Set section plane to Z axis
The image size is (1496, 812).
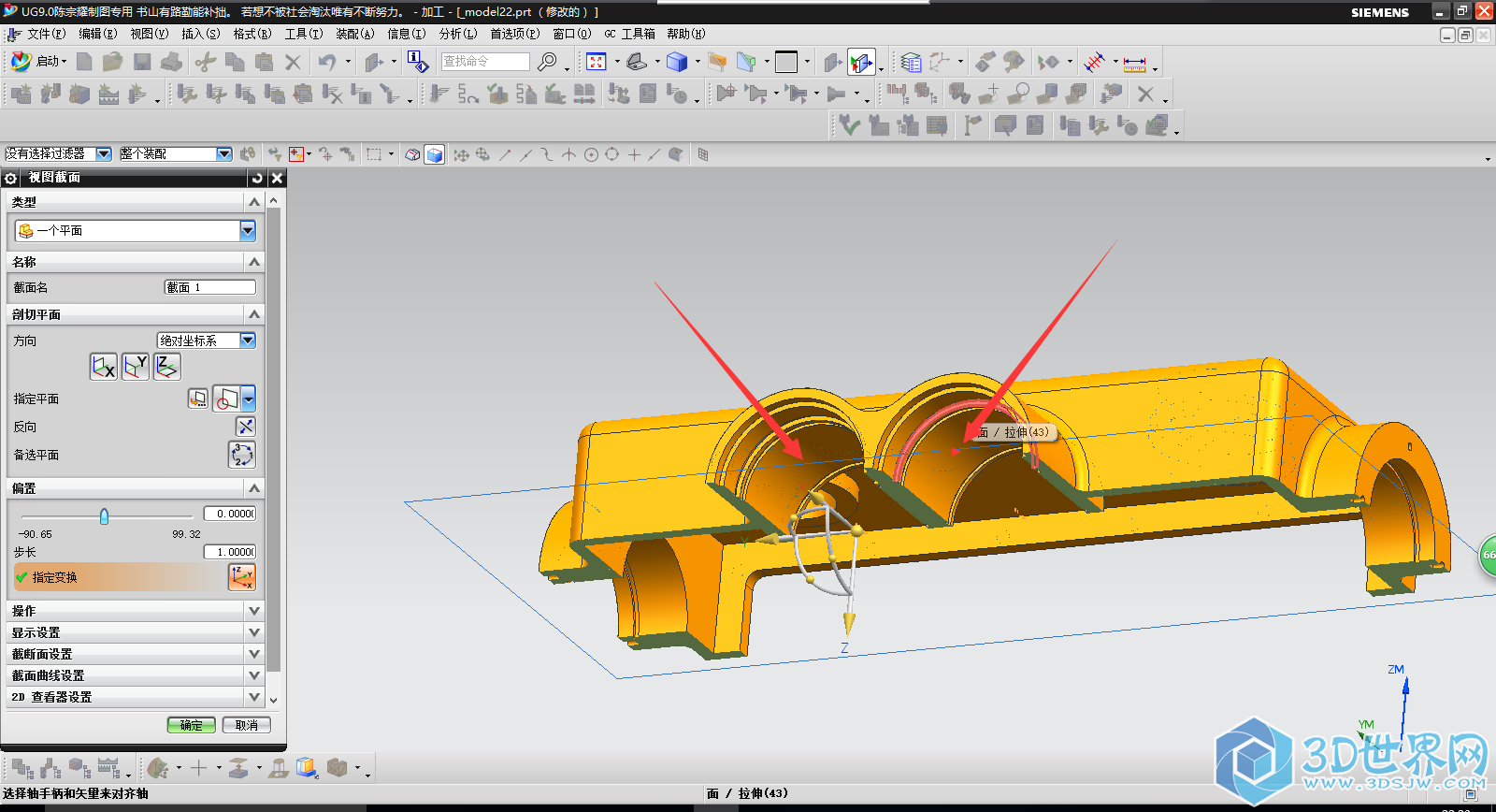166,366
